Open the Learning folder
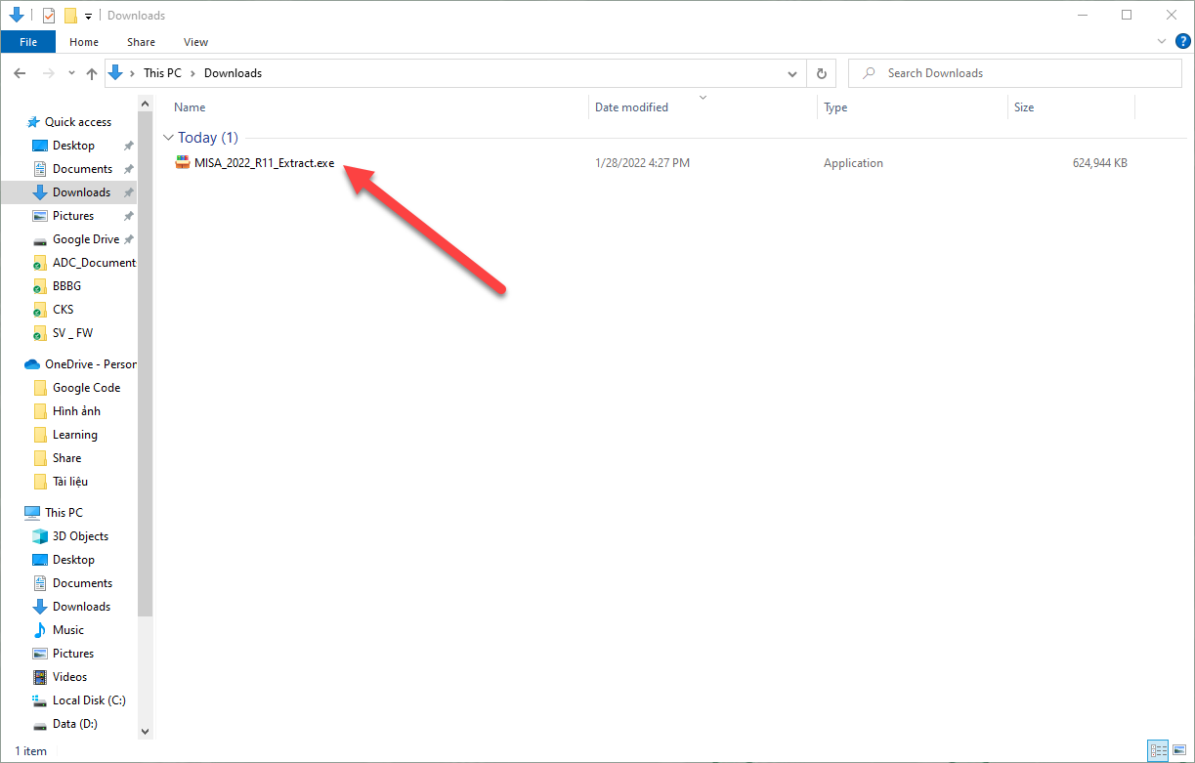 pos(75,435)
